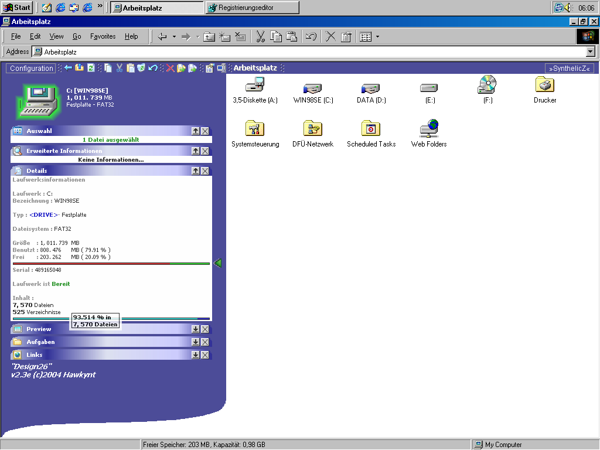Collapse the Erweiterte Informationen panel arrow button
Viewport: 600px width, 450px height.
click(x=196, y=151)
